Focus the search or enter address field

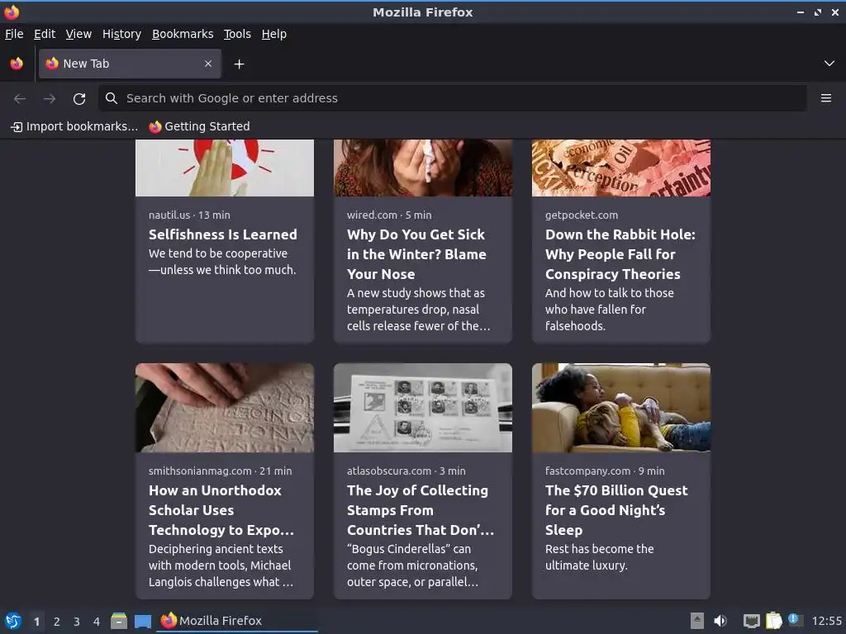tap(453, 98)
